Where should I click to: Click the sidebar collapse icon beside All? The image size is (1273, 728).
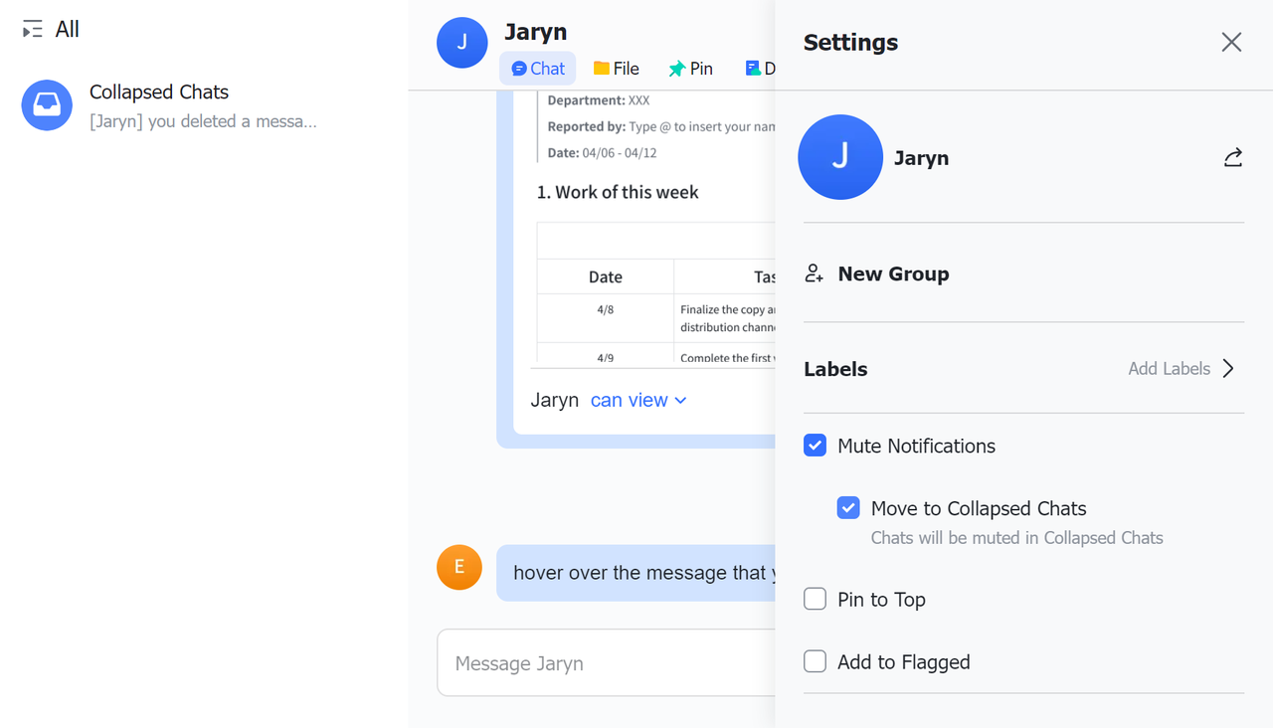pos(33,30)
